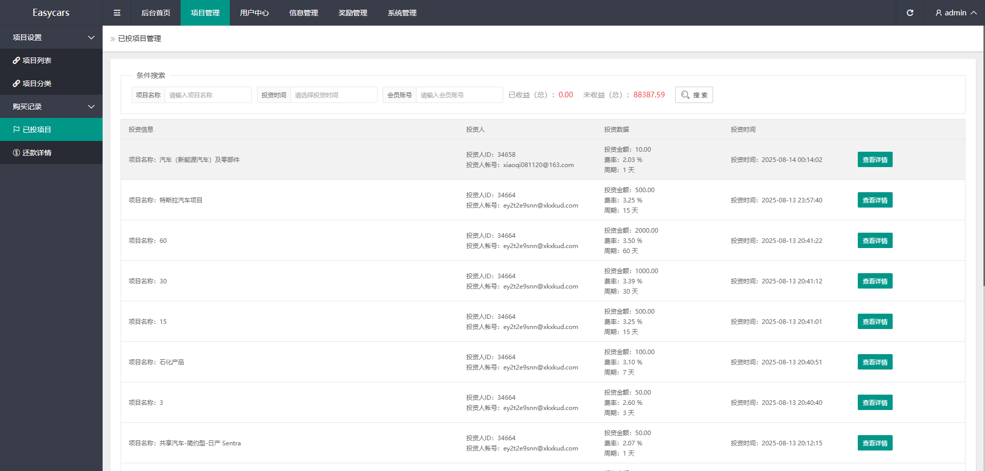Focus the 项目名称 search input field
The height and width of the screenshot is (471, 985).
[208, 95]
